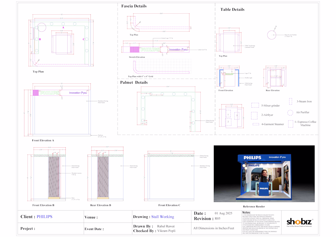This screenshot has height=237, width=336.
Task: Click the 'Event Date :' field label
Action: [94, 229]
